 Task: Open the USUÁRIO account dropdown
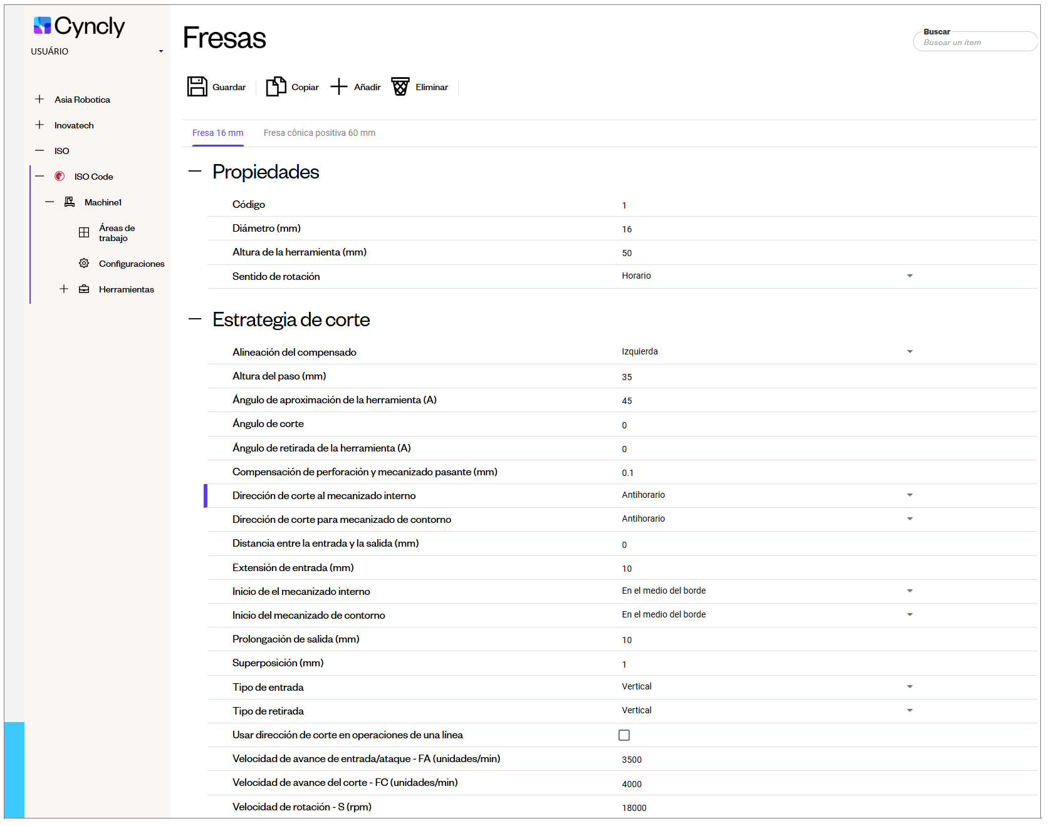coord(161,51)
